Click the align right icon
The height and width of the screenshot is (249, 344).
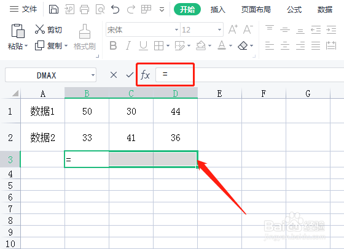(x=300, y=46)
